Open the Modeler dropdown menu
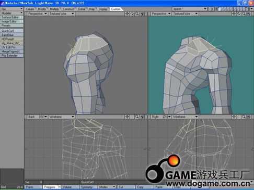254x190 pixels. (11, 13)
